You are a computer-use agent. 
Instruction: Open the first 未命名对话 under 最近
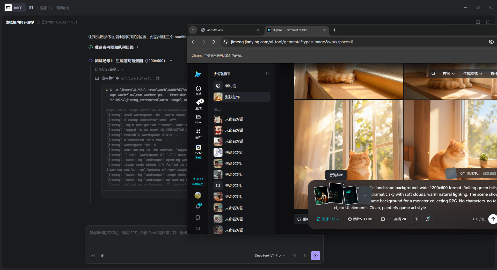click(x=242, y=119)
